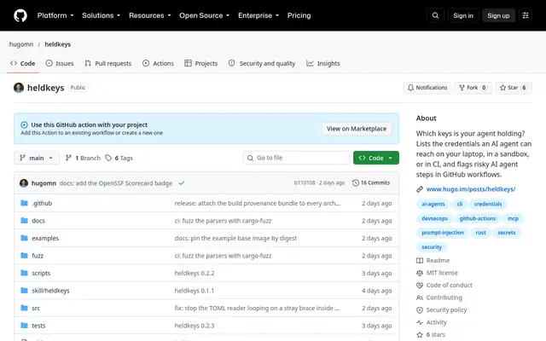
Task: Click commit hash b110108
Action: point(305,183)
